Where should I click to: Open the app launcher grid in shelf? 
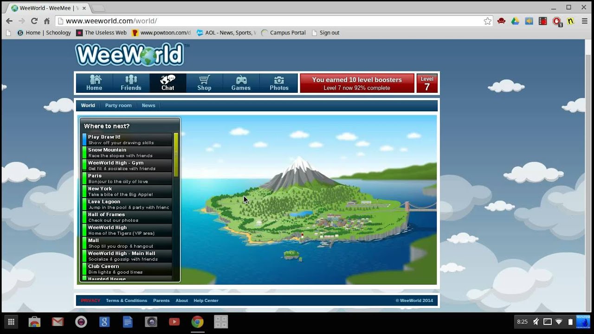(11, 322)
